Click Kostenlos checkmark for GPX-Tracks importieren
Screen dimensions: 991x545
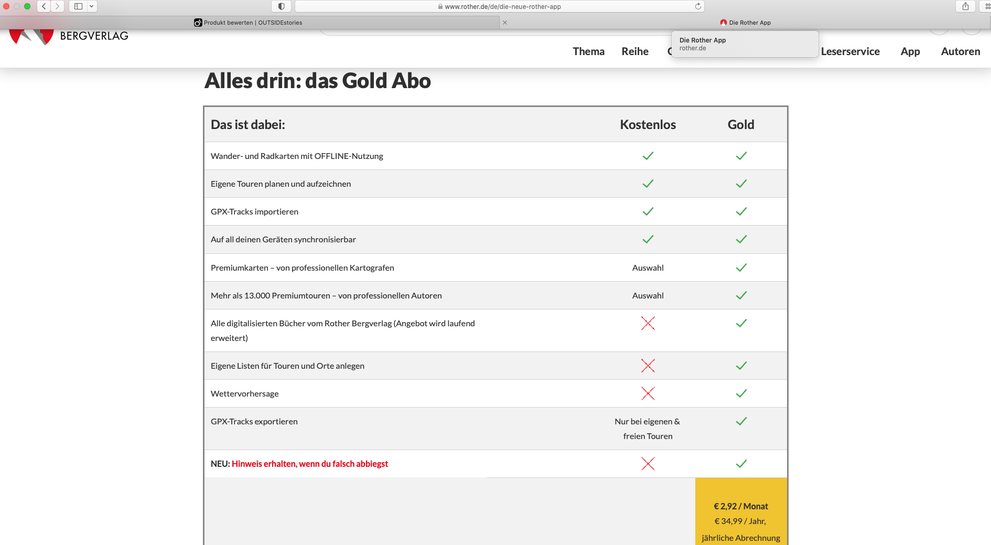(x=648, y=211)
